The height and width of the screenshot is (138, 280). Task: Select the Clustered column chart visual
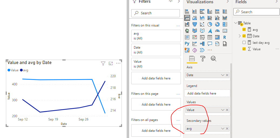pyautogui.click(x=210, y=12)
